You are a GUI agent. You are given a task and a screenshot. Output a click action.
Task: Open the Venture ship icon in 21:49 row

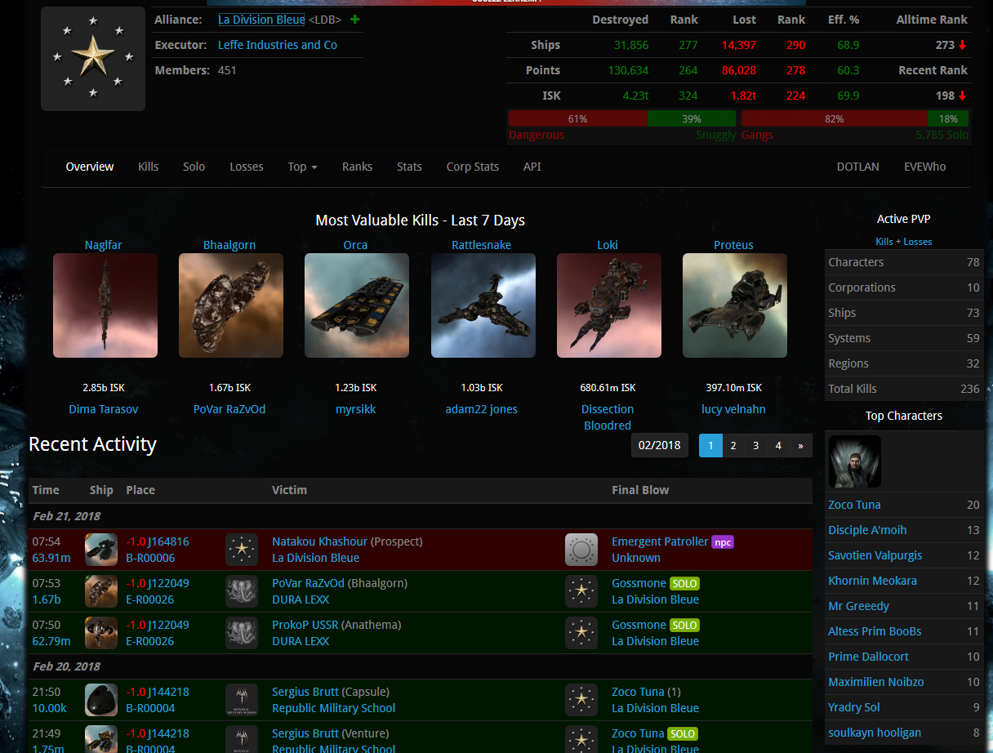[101, 739]
